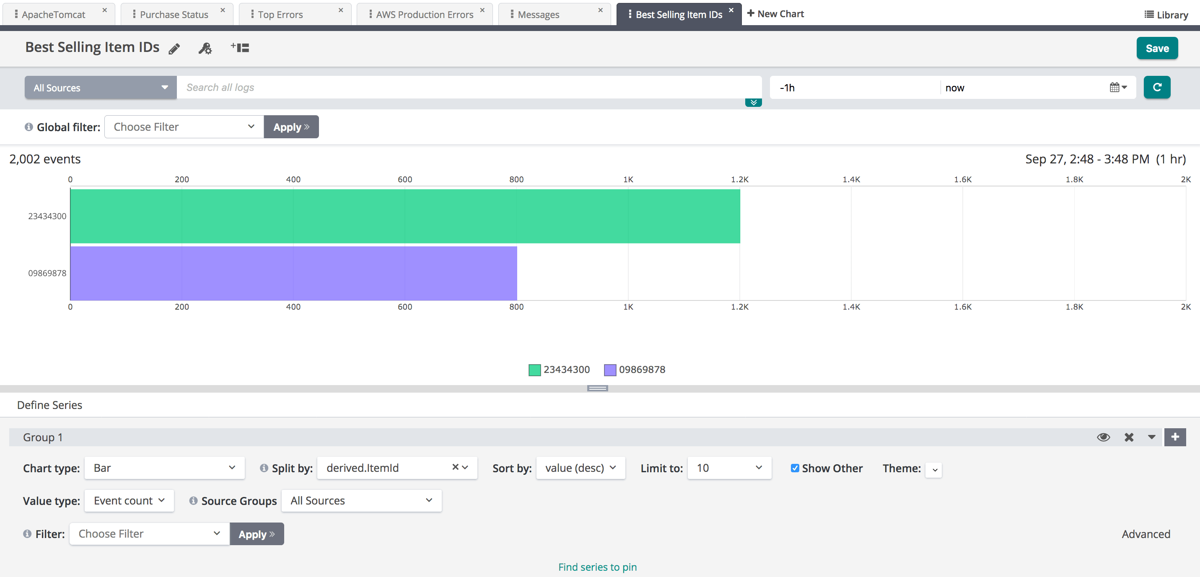The image size is (1200, 577).
Task: Switch to the Top Errors tab
Action: (280, 15)
